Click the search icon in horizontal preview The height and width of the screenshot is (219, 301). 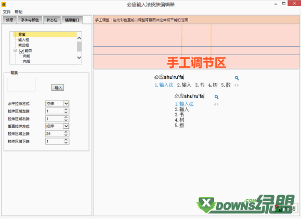click(237, 78)
